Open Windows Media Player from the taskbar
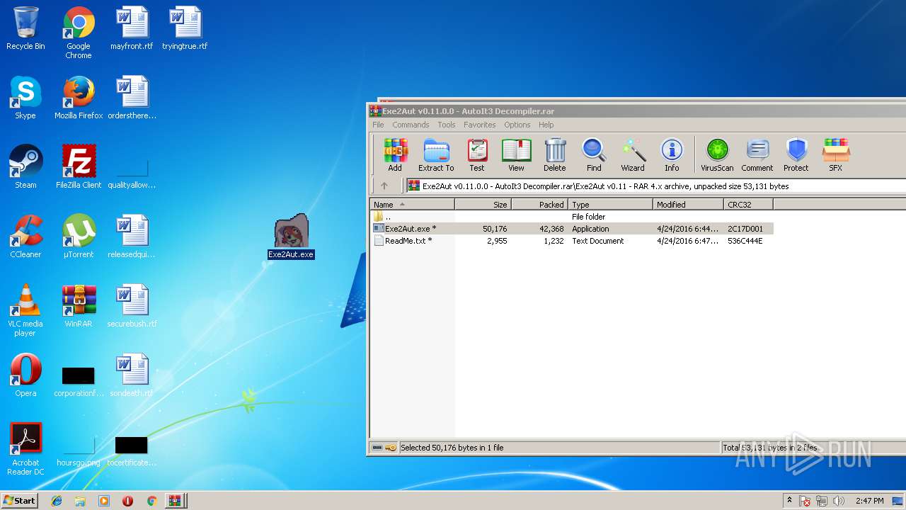The width and height of the screenshot is (906, 510). 104,501
